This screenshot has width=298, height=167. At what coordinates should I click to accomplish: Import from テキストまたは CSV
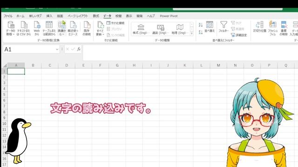coord(24,28)
